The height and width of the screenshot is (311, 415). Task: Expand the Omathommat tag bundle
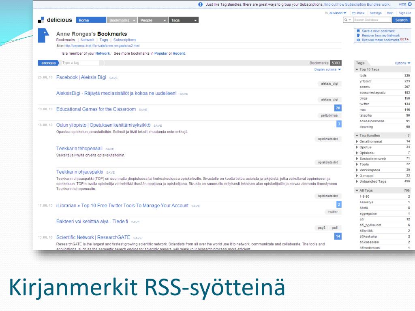coord(357,141)
